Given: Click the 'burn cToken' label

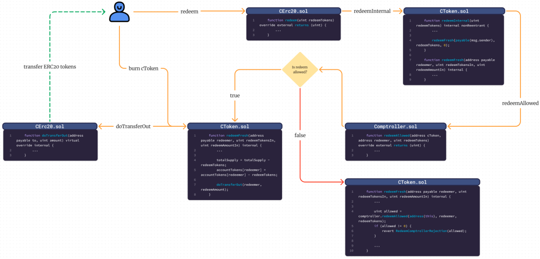Looking at the screenshot, I should pyautogui.click(x=142, y=68).
